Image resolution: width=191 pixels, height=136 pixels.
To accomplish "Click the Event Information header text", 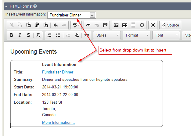I will (59, 64).
